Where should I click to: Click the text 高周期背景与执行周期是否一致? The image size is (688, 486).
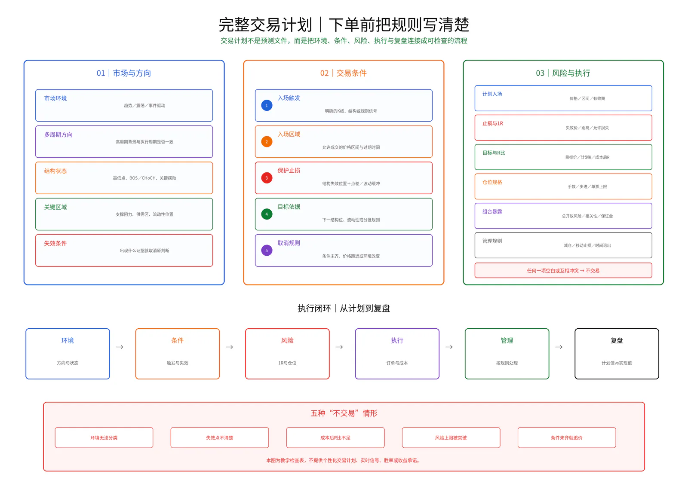[144, 142]
